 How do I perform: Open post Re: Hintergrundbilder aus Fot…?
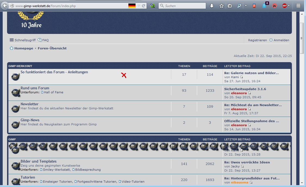click(x=252, y=178)
